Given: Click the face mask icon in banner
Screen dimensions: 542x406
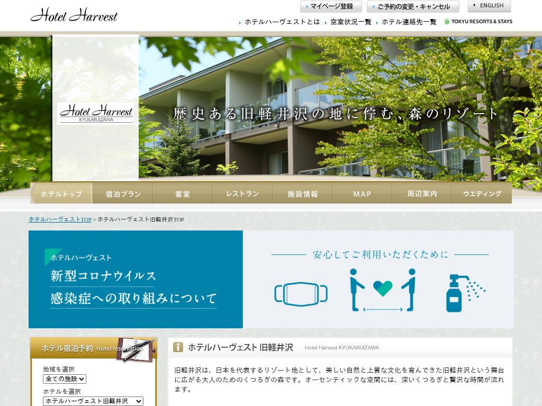Looking at the screenshot, I should tap(301, 294).
